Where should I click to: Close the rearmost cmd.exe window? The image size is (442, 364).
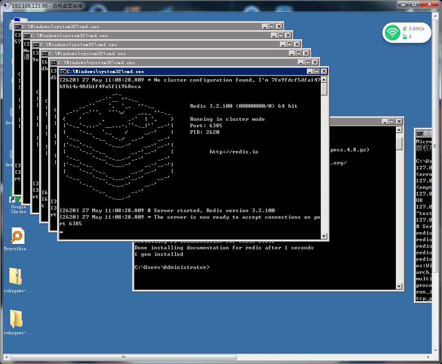279,27
